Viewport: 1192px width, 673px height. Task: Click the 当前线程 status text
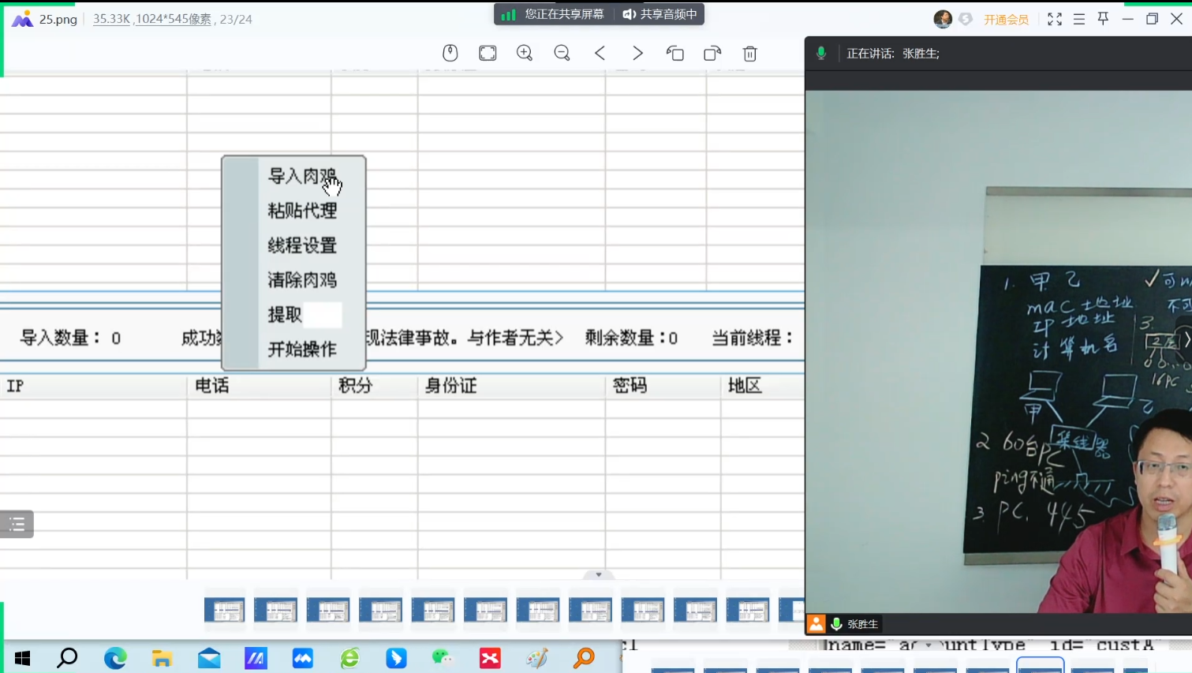pos(753,338)
